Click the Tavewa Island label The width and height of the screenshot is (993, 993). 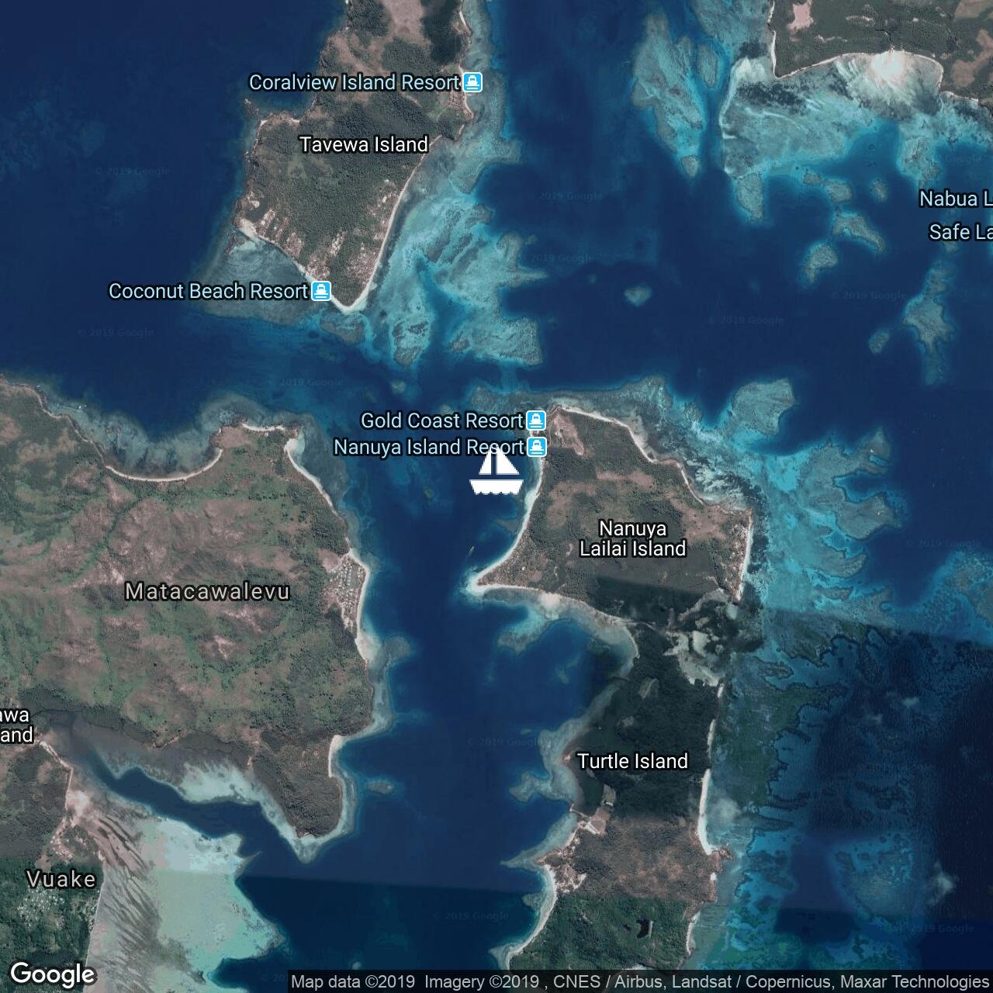[x=364, y=144]
